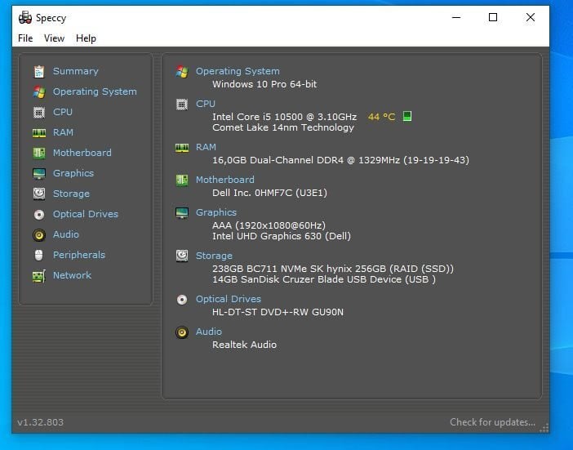573x450 pixels.
Task: Go to the CPU section in sidebar
Action: pos(63,112)
